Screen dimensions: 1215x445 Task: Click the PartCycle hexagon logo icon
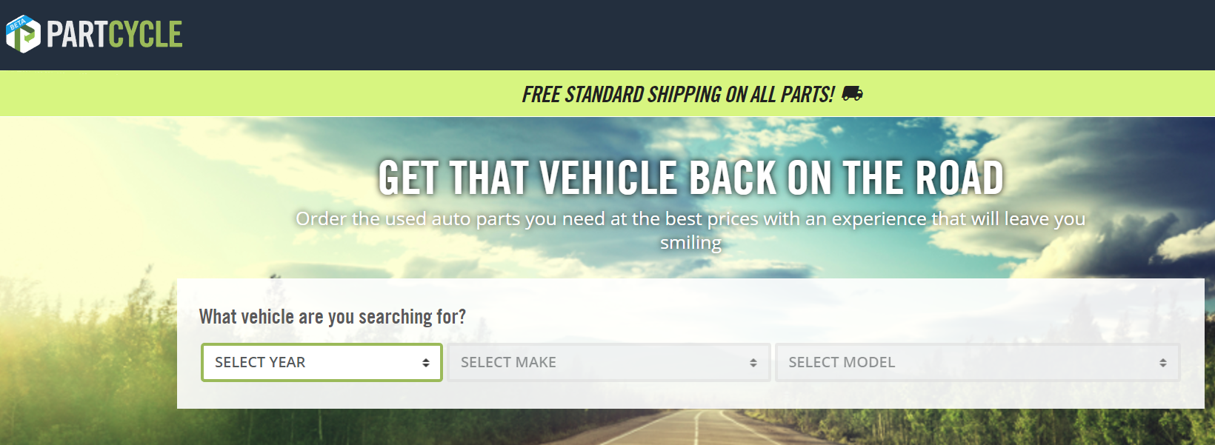[x=23, y=34]
